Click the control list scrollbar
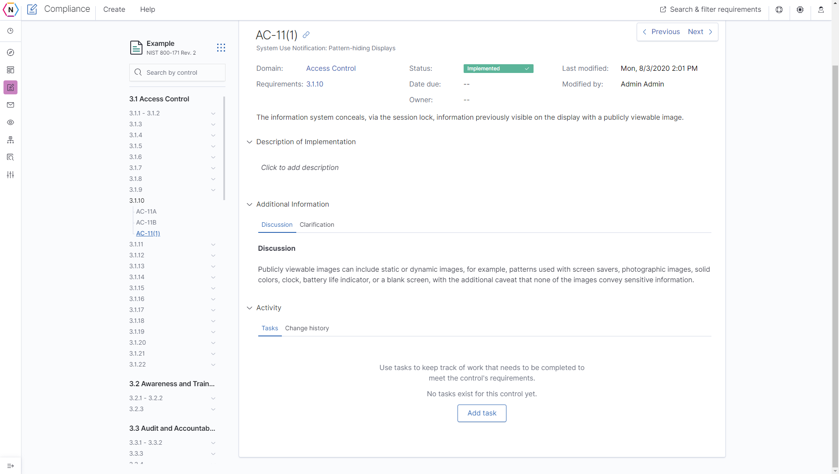 224,149
